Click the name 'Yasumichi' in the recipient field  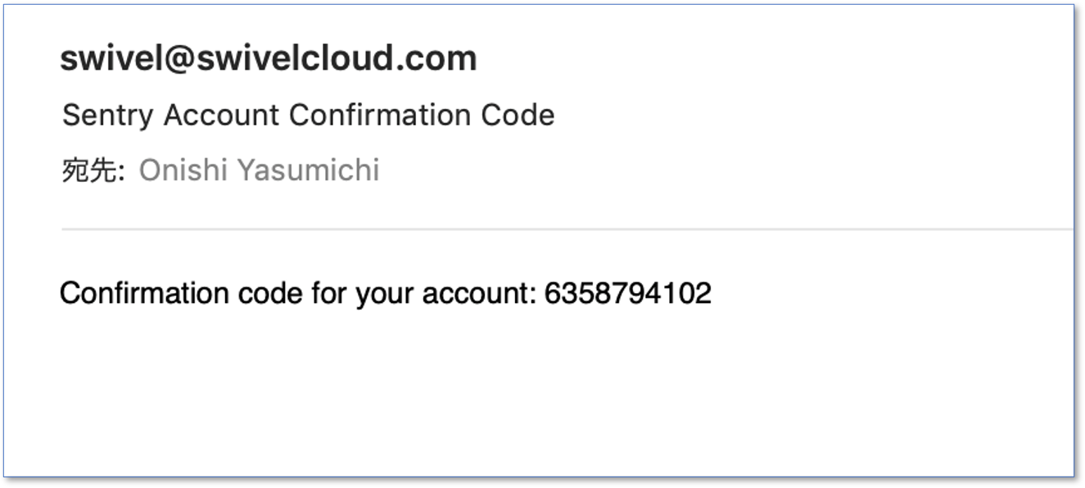[x=308, y=170]
